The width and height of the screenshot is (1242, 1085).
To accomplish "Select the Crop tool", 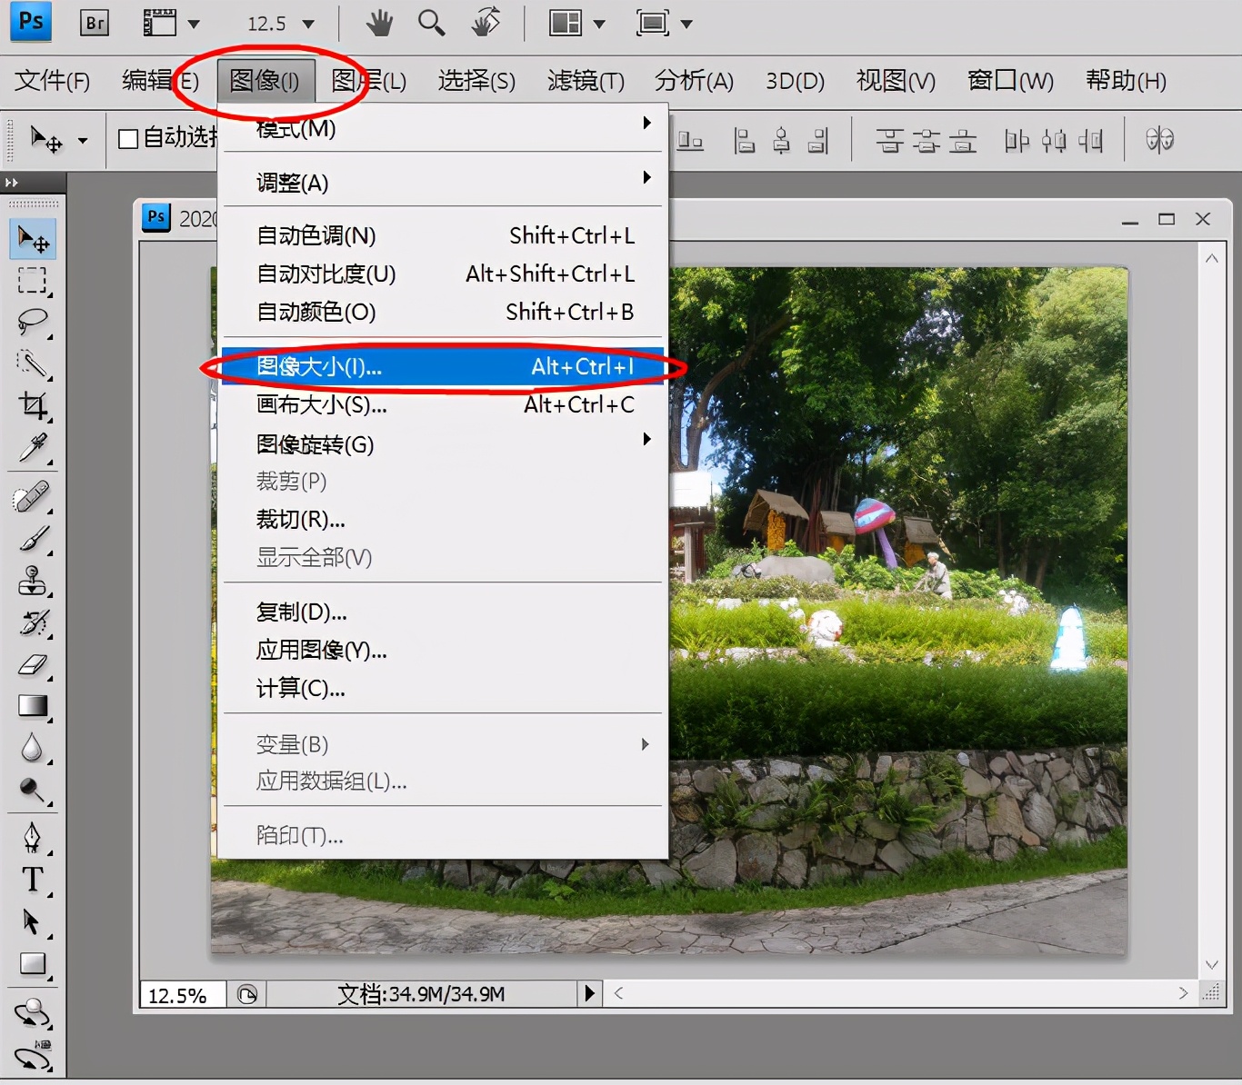I will click(34, 406).
